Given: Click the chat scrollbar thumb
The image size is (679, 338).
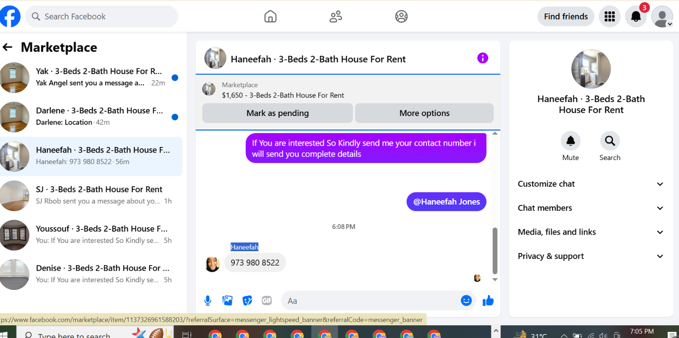Looking at the screenshot, I should click(495, 250).
